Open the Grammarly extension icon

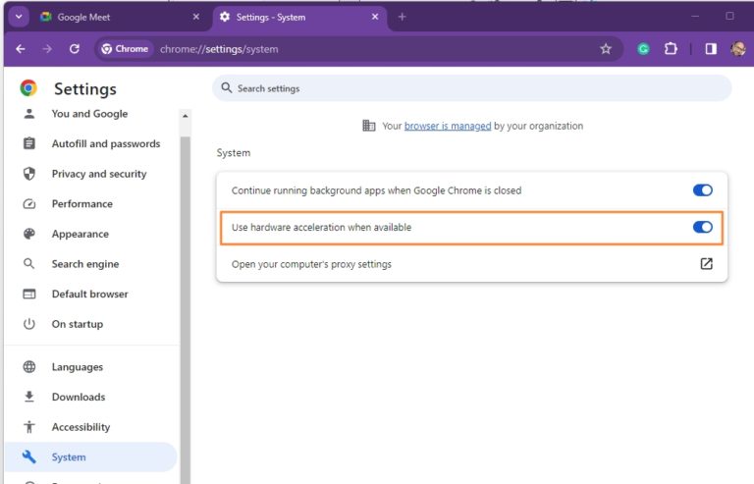click(x=643, y=49)
